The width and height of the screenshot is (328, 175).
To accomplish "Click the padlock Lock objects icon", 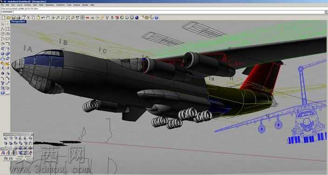I will (112, 18).
